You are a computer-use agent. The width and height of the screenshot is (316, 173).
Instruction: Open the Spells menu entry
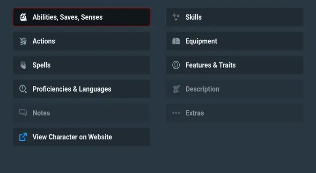(x=81, y=65)
